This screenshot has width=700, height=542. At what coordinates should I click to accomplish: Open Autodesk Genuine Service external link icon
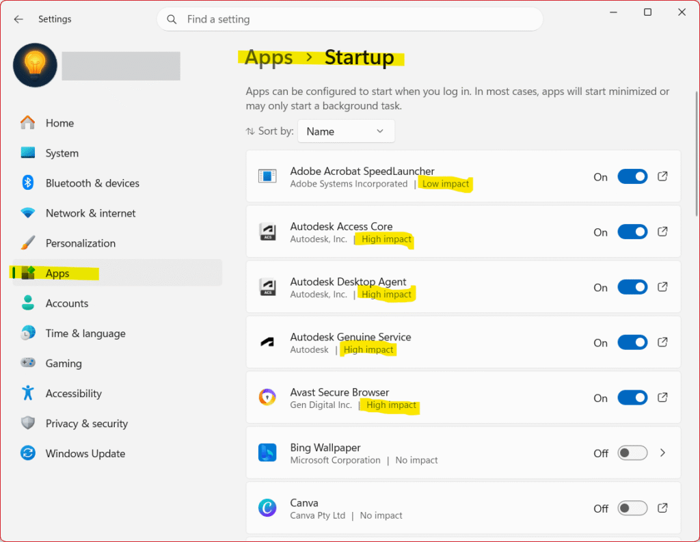[662, 342]
